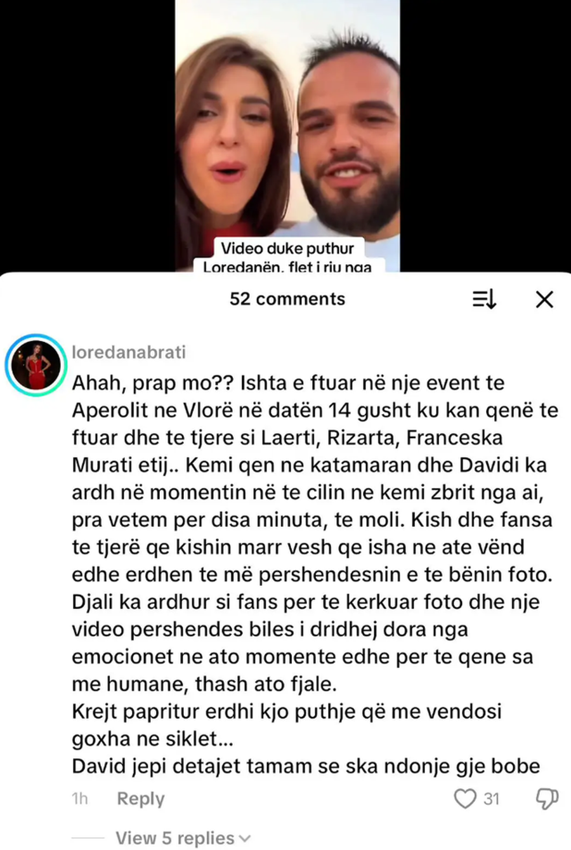The height and width of the screenshot is (850, 571).
Task: Reply to loredanabrati's comment
Action: (140, 799)
